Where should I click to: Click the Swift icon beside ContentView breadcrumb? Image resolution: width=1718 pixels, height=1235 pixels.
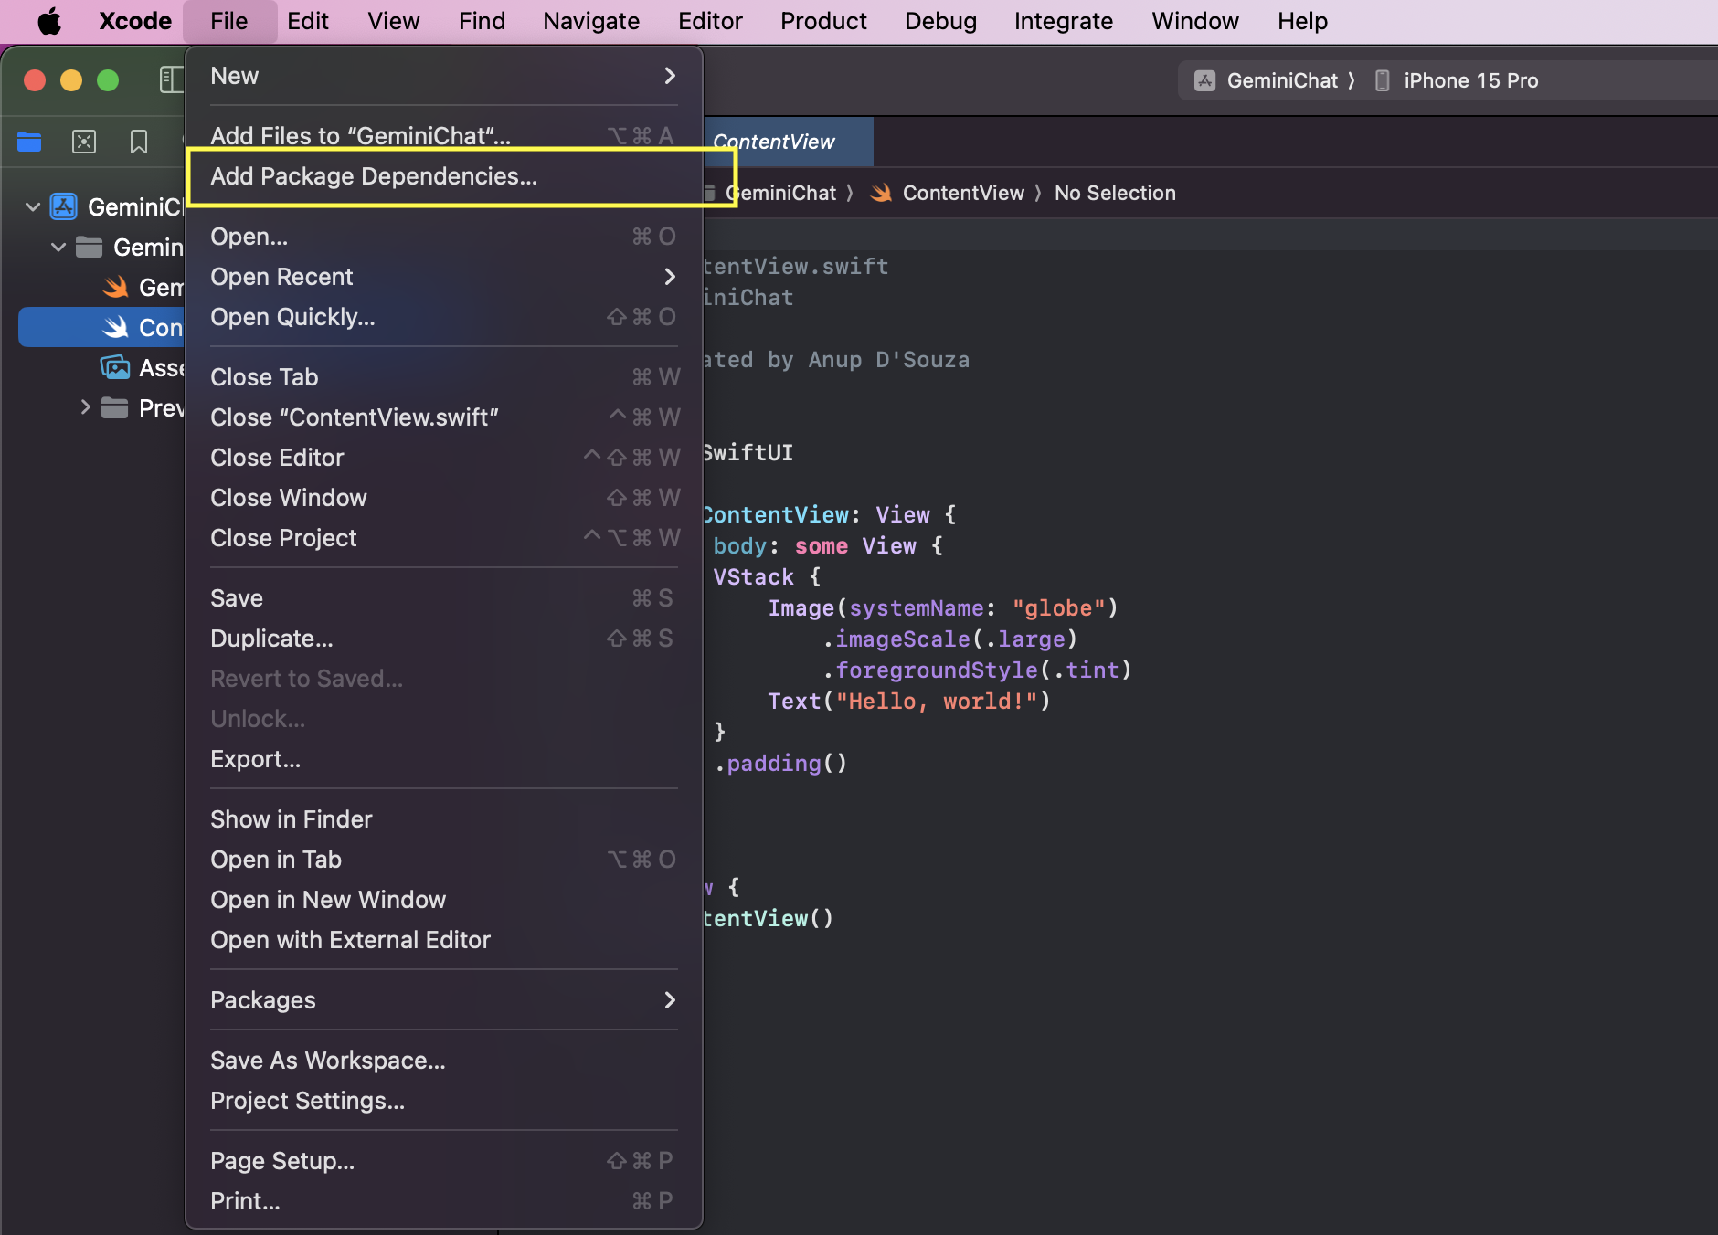pyautogui.click(x=881, y=193)
